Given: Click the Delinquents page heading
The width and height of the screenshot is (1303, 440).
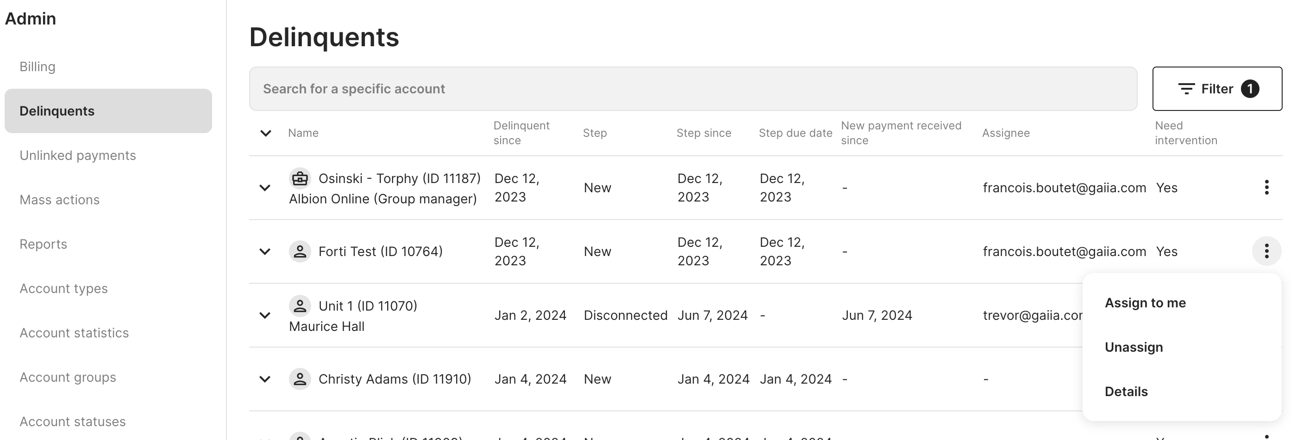Looking at the screenshot, I should click(324, 37).
